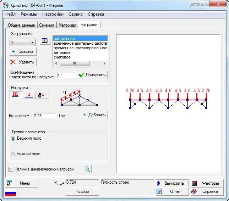
Task: Click the load type list horizontal scrollbar thumb
Action: [75, 63]
